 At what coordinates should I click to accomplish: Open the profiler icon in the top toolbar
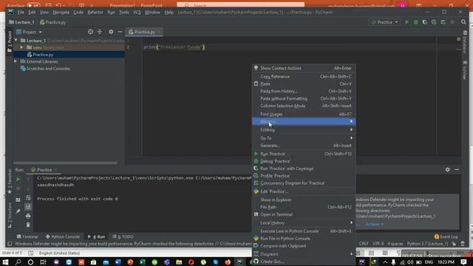(x=434, y=22)
